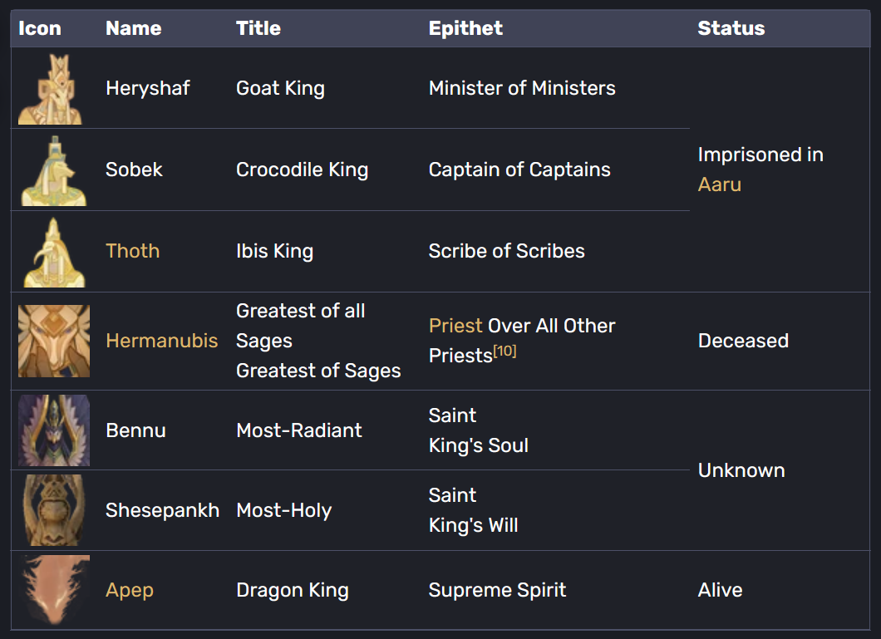Visit the Apep name link
The width and height of the screenshot is (881, 639).
[130, 590]
